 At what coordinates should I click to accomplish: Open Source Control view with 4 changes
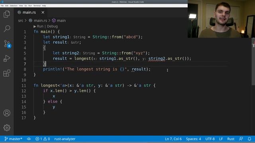(x=7, y=44)
